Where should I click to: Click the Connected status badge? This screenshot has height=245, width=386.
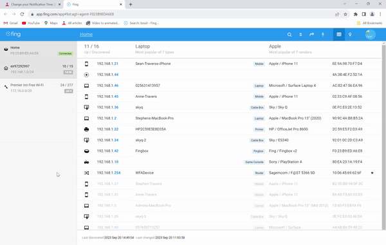pos(65,53)
